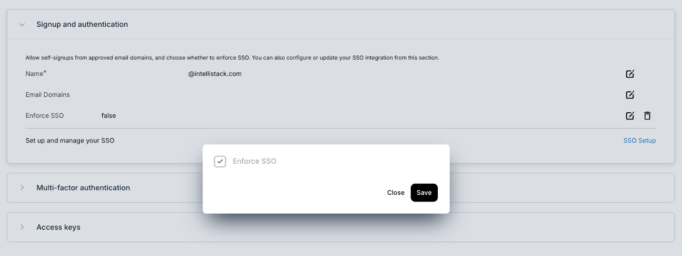Dismiss the dialog with the Close button
The height and width of the screenshot is (256, 682).
point(396,193)
